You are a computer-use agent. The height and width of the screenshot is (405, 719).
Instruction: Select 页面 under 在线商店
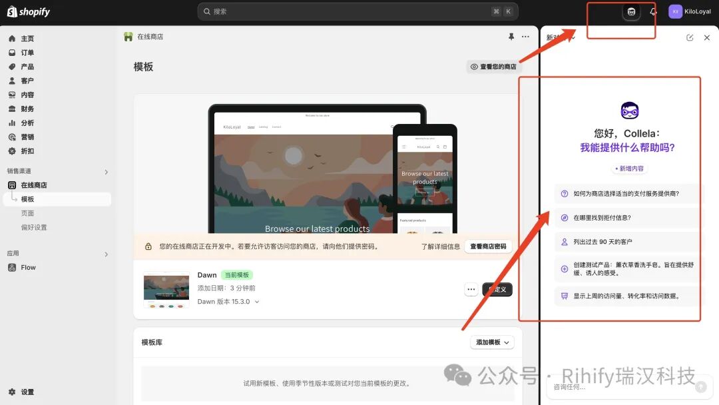pyautogui.click(x=27, y=213)
